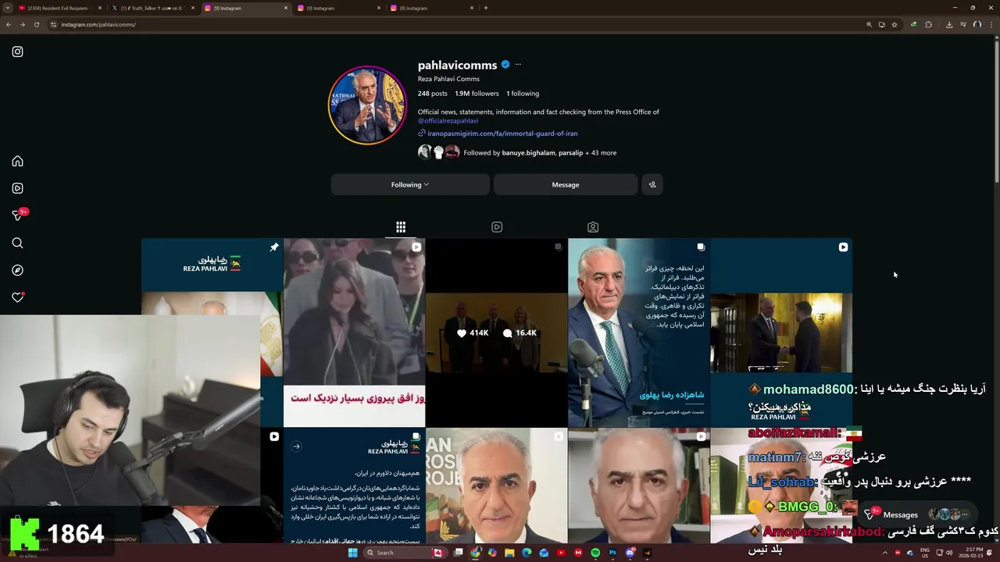Open Chrome three-dot menu
Viewport: 1000px width, 562px height.
coord(991,24)
